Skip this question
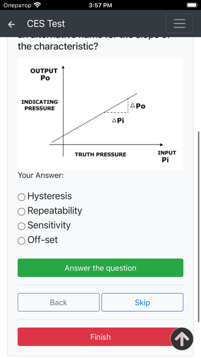201x358 pixels. tap(142, 302)
